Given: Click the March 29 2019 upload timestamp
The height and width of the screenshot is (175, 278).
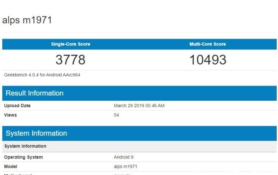Looking at the screenshot, I should 139,106.
